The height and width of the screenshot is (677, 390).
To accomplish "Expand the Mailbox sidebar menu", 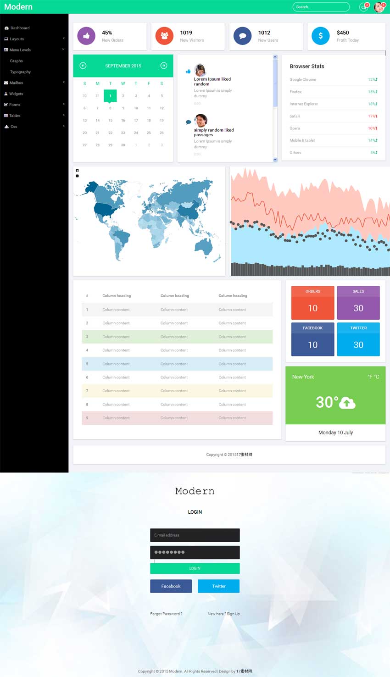I will [34, 83].
